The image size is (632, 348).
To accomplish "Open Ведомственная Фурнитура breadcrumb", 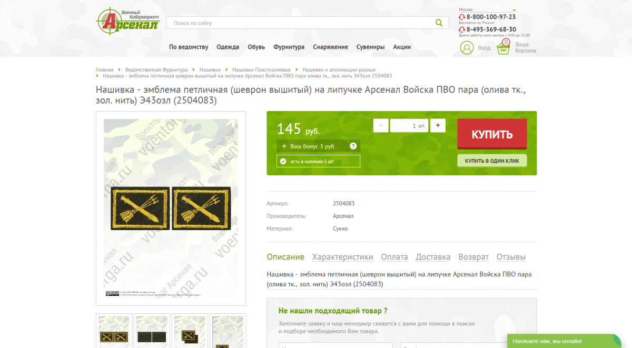I will [156, 69].
